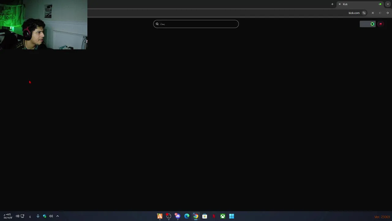The image size is (392, 221).
Task: Click the Kick page search field
Action: click(x=196, y=24)
